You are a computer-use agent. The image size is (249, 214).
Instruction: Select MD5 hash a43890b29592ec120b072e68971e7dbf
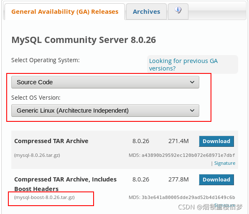(188, 155)
